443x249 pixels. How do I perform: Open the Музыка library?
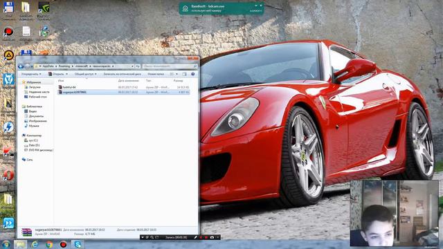(34, 126)
